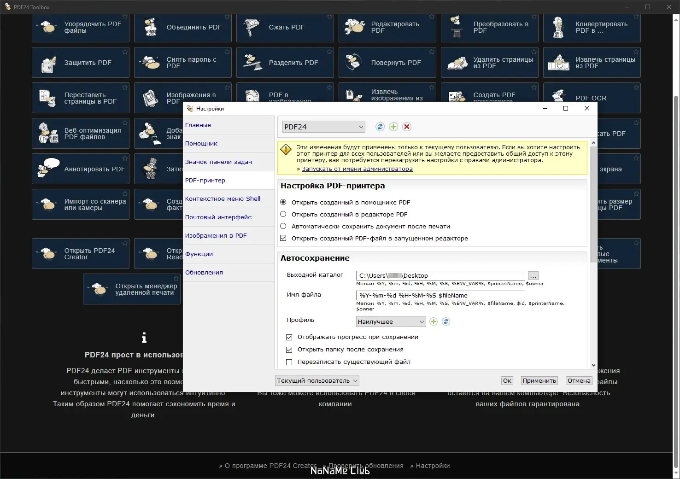
Task: Open the Помощник settings tab
Action: [x=229, y=143]
